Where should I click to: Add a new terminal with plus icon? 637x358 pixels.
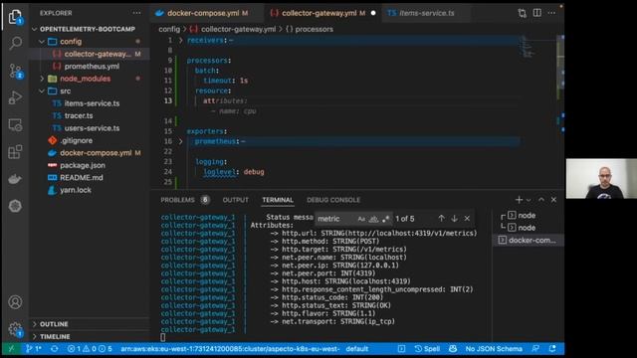(x=519, y=200)
